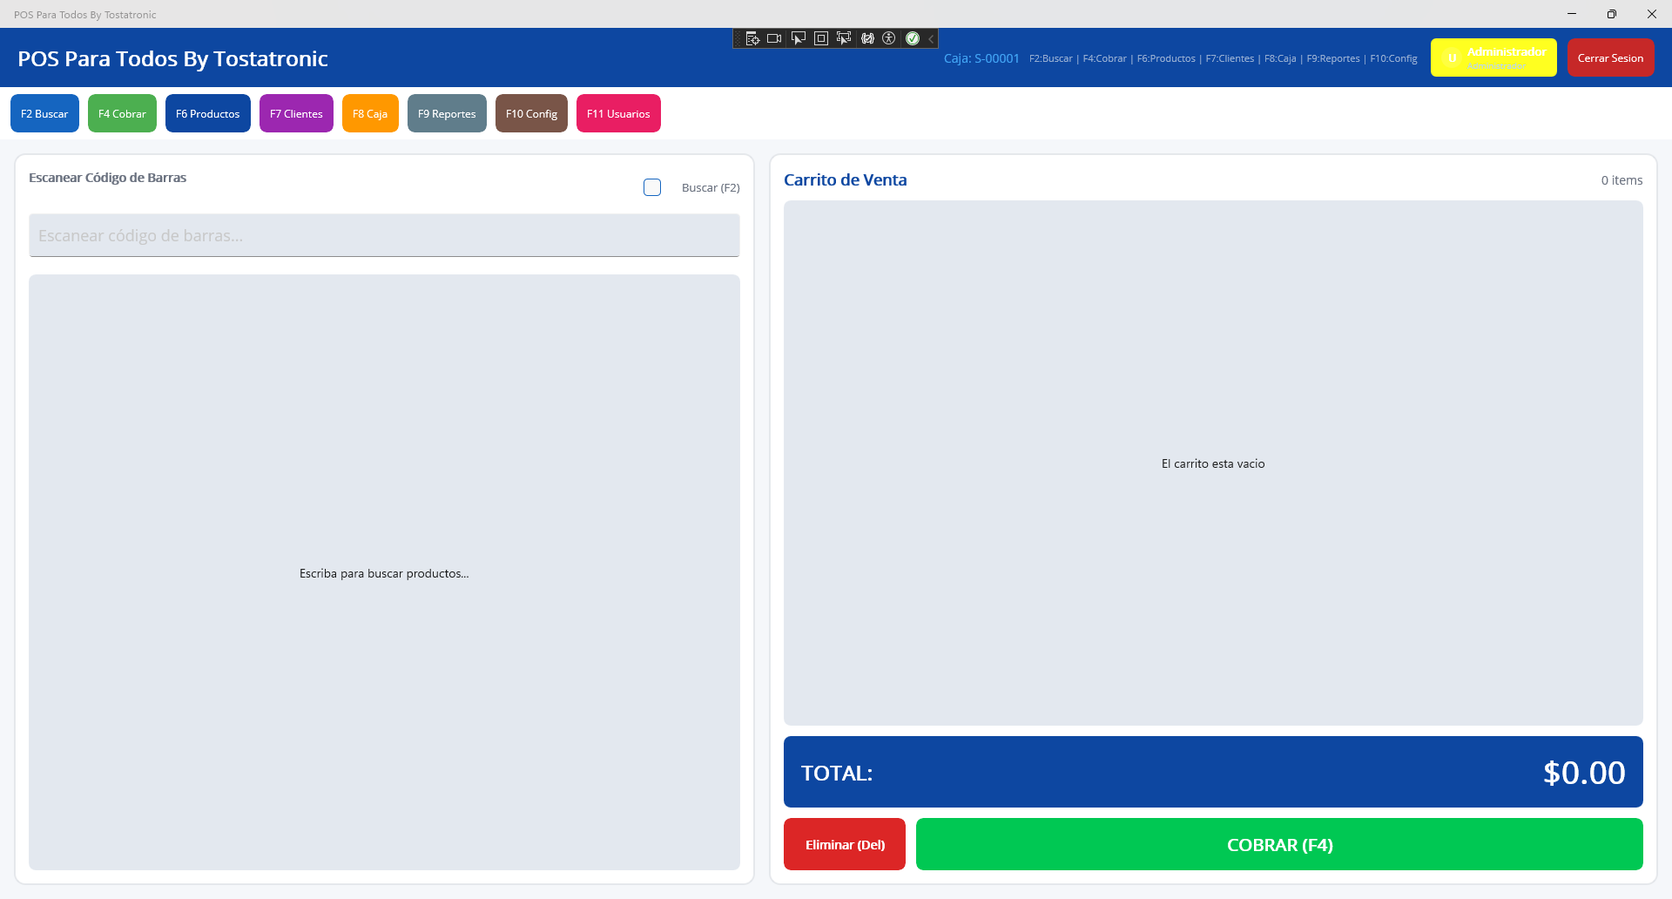Go to F9 Reportes section
1672x899 pixels.
[x=447, y=113]
